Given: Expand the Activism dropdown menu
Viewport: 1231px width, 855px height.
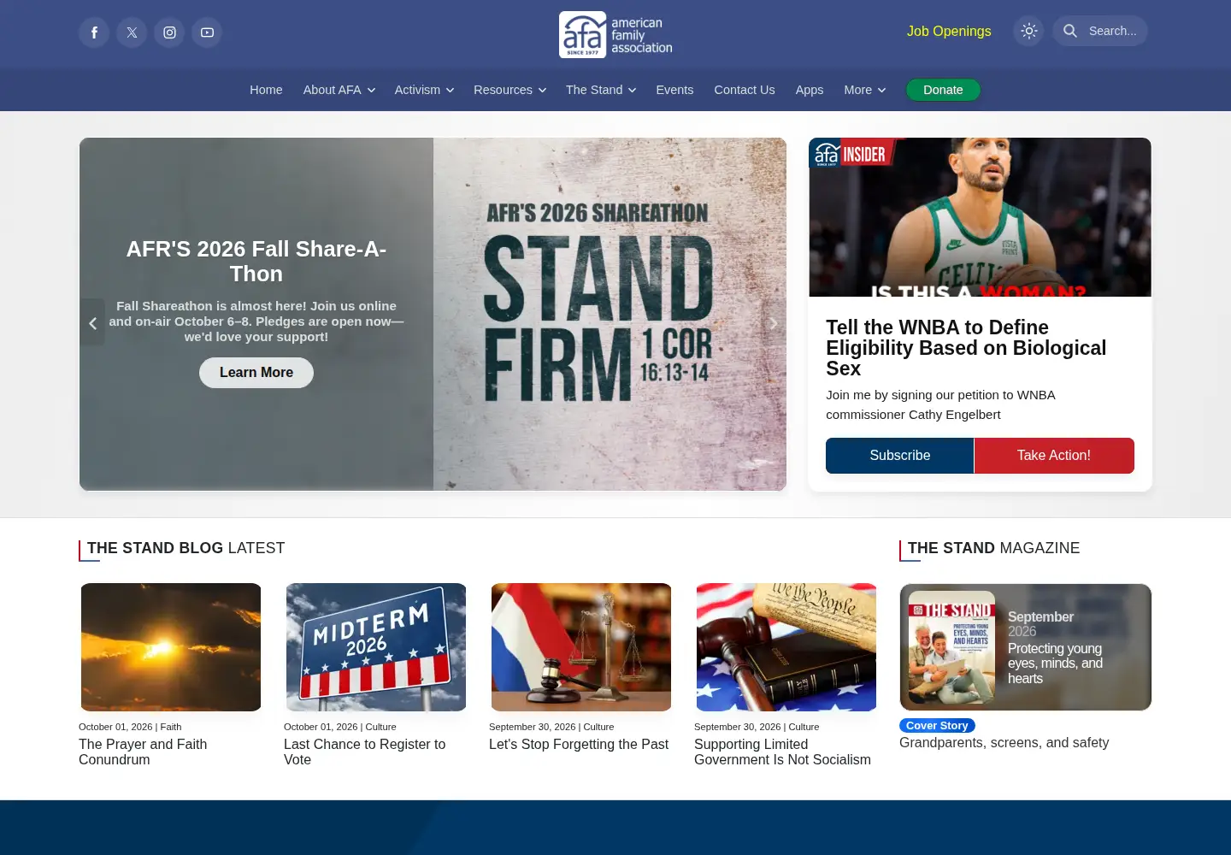Looking at the screenshot, I should [x=424, y=90].
